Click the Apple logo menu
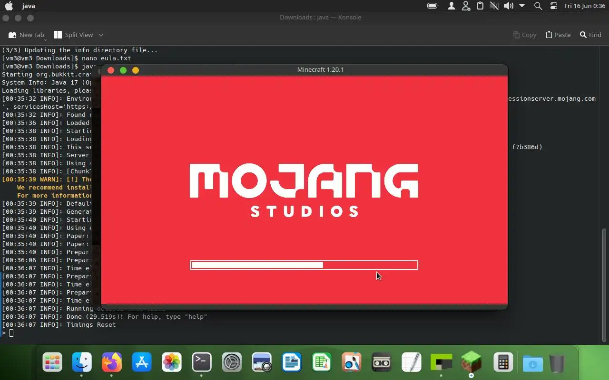Image resolution: width=609 pixels, height=380 pixels. tap(9, 6)
